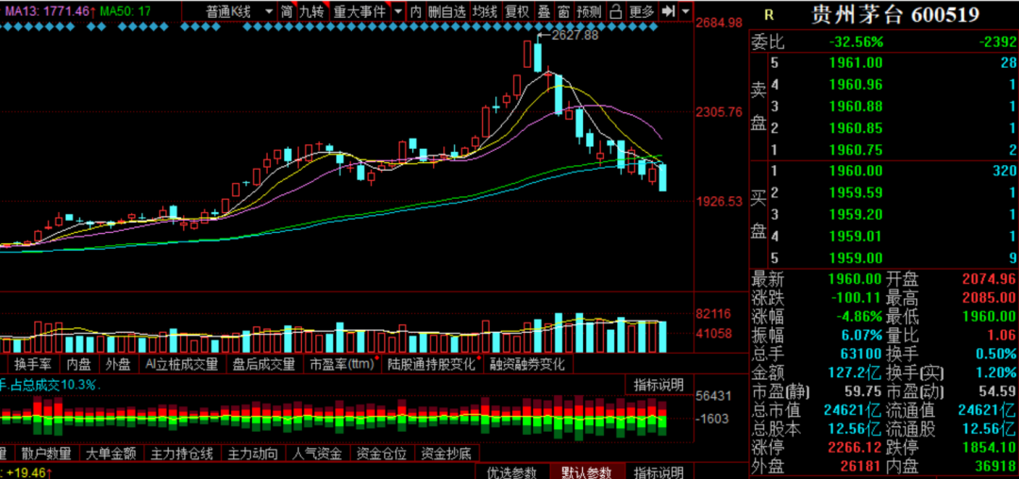Image resolution: width=1019 pixels, height=479 pixels.
Task: Click the 跌停 value 1854.10
Action: point(989,448)
